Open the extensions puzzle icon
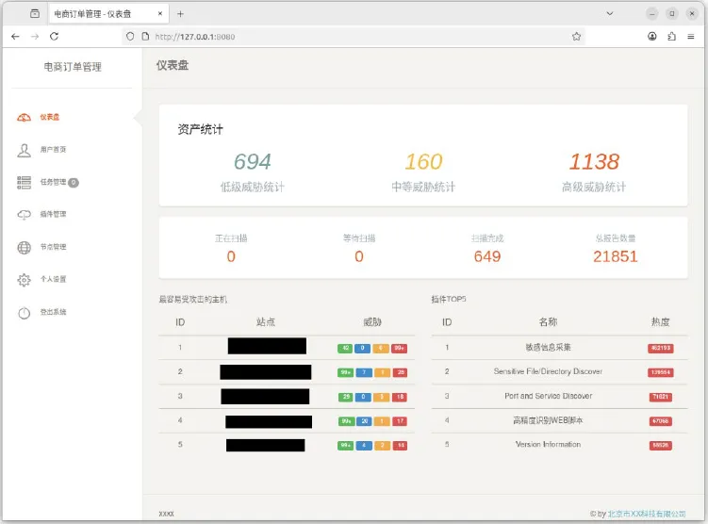The height and width of the screenshot is (524, 708). pyautogui.click(x=671, y=37)
